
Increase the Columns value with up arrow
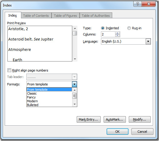pyautogui.click(x=118, y=33)
